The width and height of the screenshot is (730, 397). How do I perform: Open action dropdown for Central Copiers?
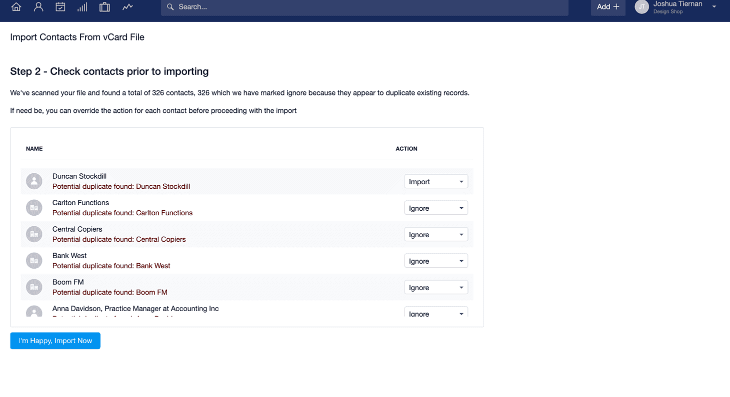point(436,235)
